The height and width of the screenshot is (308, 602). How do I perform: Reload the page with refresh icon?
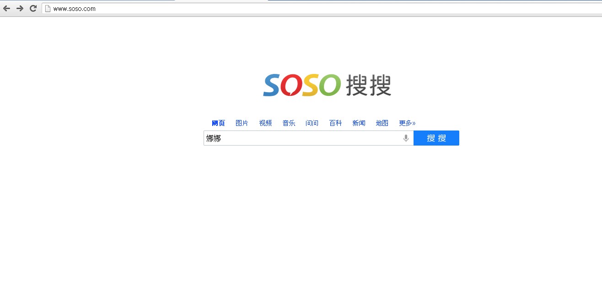[x=33, y=9]
